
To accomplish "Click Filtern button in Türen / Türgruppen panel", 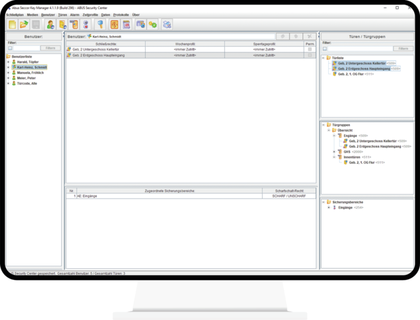I will pyautogui.click(x=403, y=49).
